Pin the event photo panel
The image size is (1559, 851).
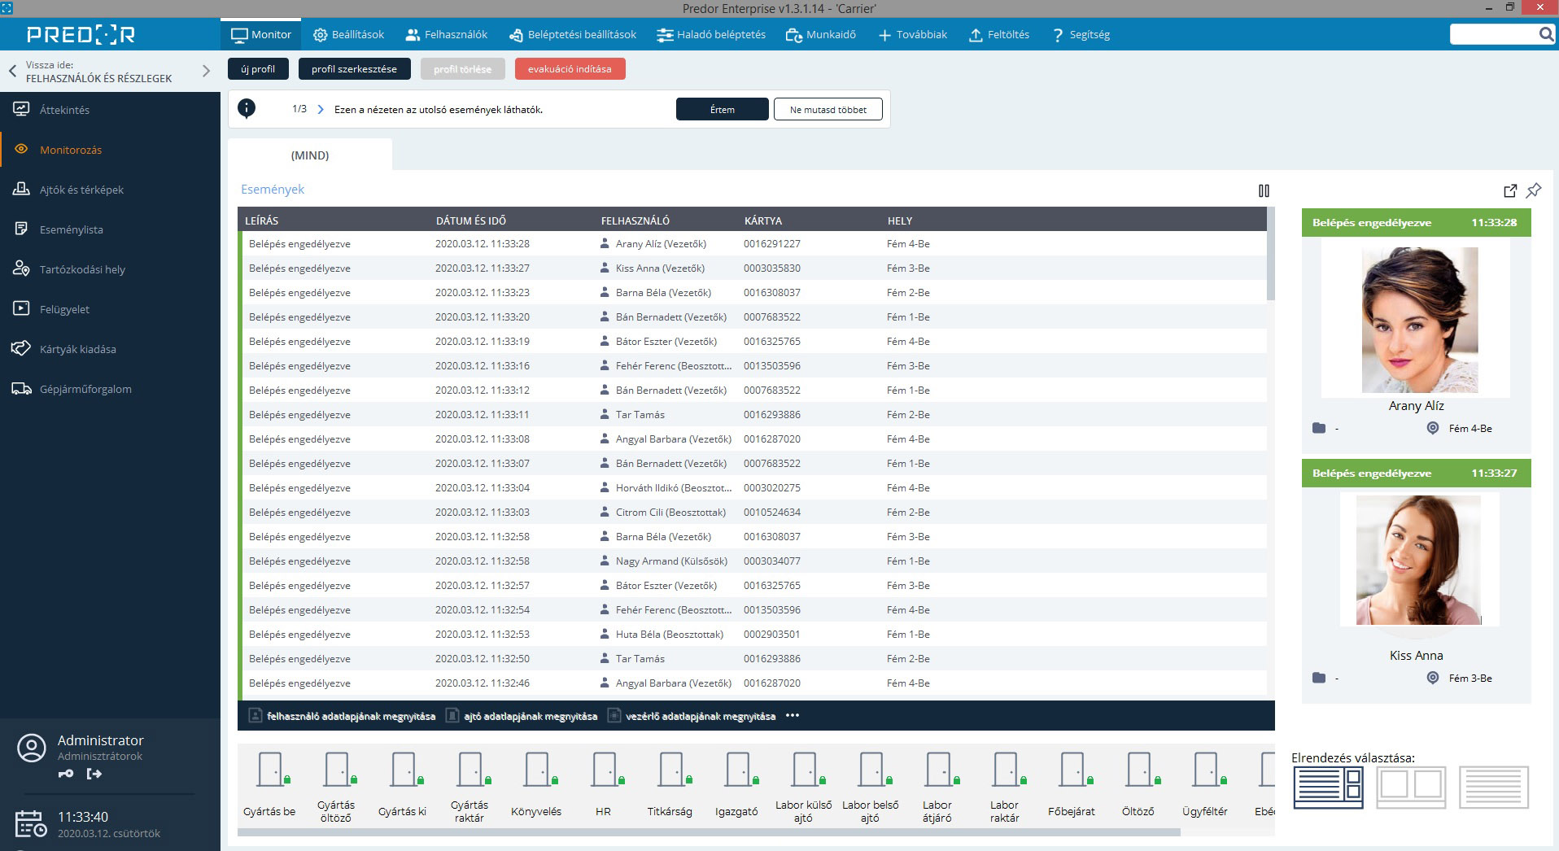[x=1534, y=190]
